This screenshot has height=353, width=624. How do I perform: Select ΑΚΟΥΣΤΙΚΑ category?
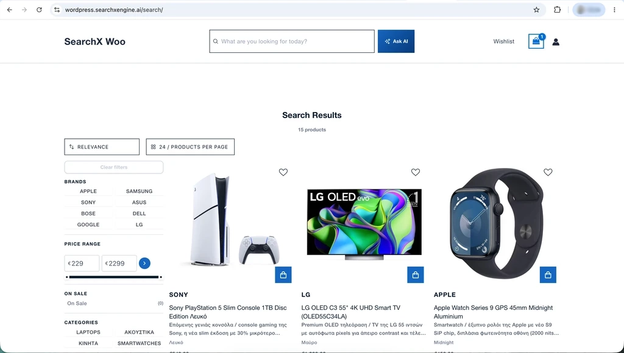[140, 332]
